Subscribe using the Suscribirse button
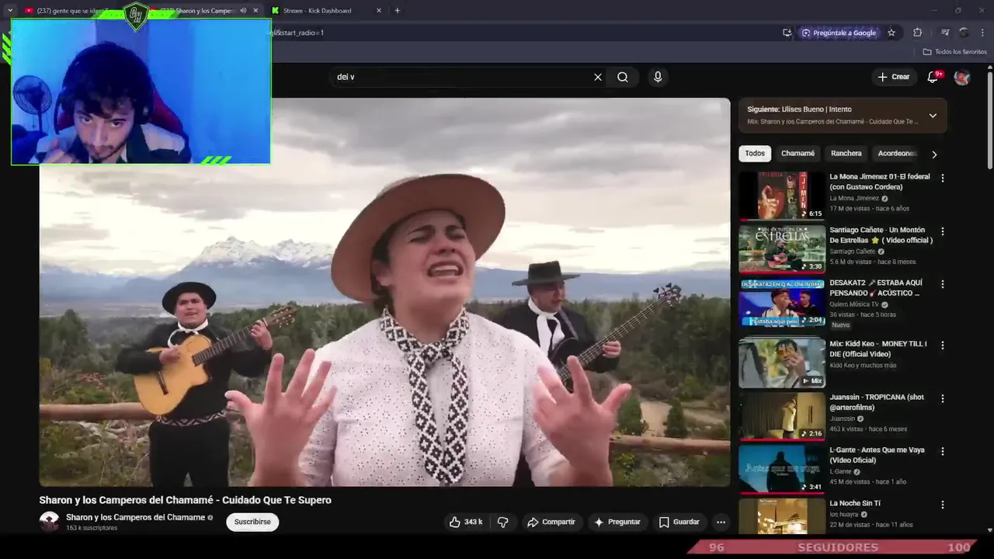This screenshot has width=994, height=559. [x=252, y=522]
